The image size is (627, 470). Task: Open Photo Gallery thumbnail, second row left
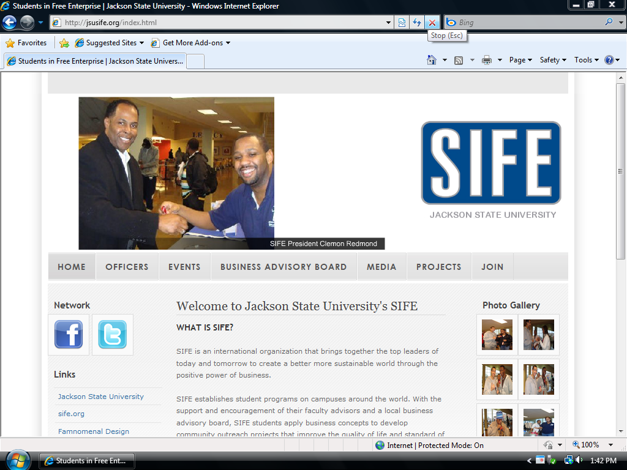[497, 379]
